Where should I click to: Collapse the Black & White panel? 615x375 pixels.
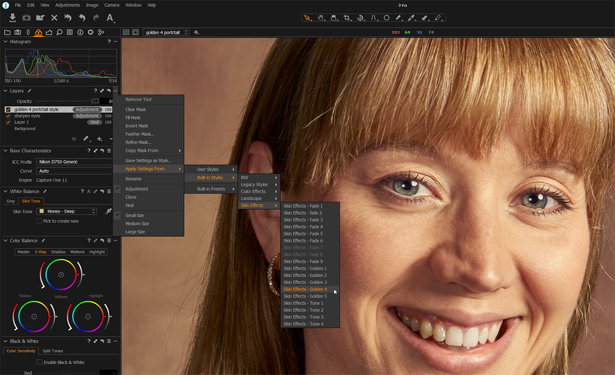[x=6, y=341]
